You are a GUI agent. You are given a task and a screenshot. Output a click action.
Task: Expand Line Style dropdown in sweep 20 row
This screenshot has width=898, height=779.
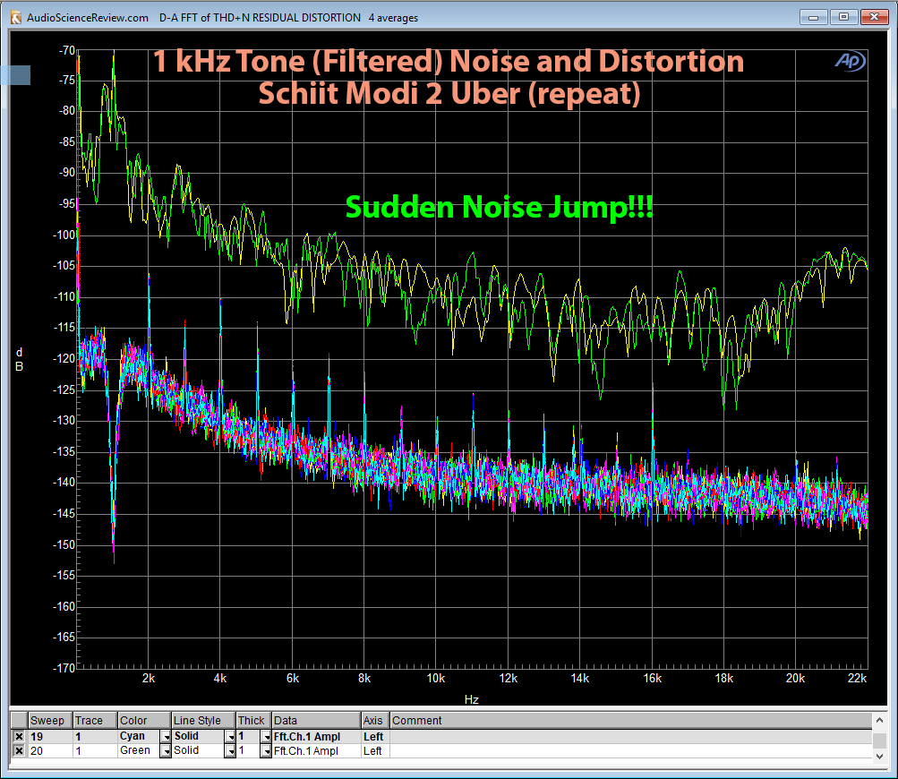(x=230, y=751)
